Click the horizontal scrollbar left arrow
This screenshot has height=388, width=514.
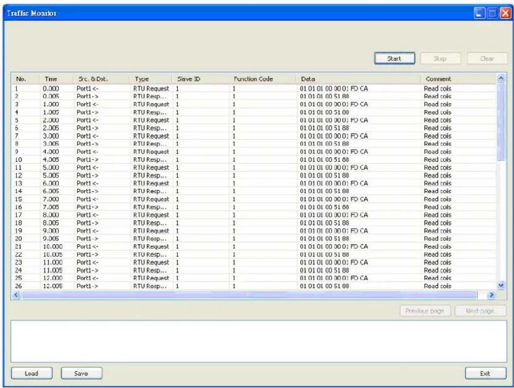(x=17, y=295)
